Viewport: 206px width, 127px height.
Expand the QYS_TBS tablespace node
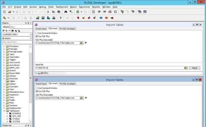[x=7, y=116]
